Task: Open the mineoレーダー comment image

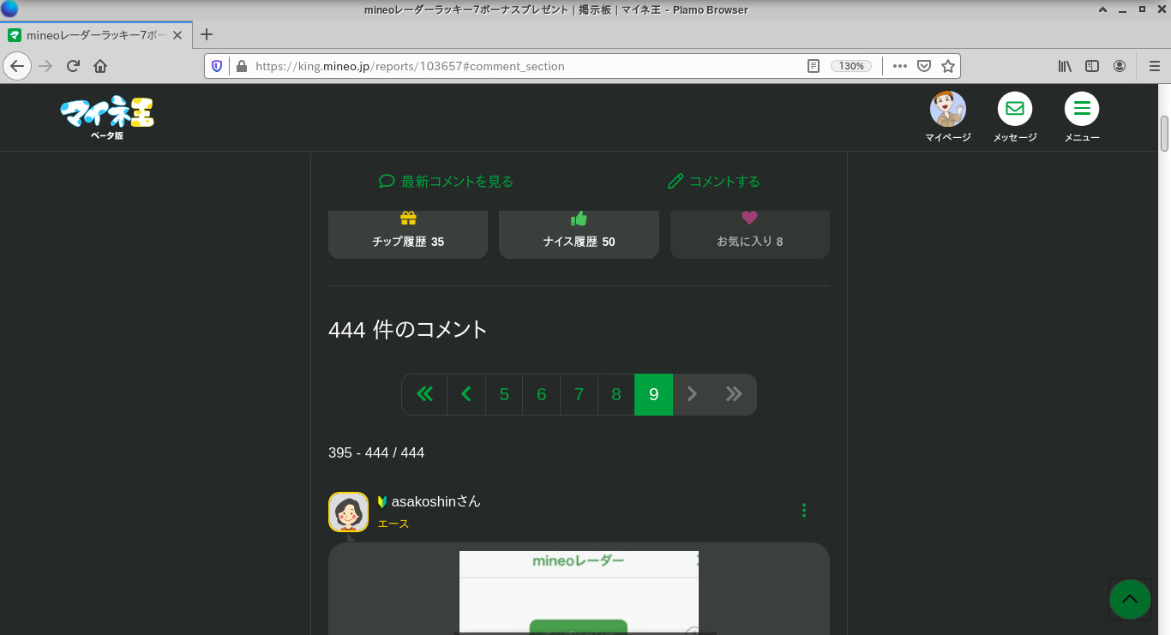Action: click(579, 592)
